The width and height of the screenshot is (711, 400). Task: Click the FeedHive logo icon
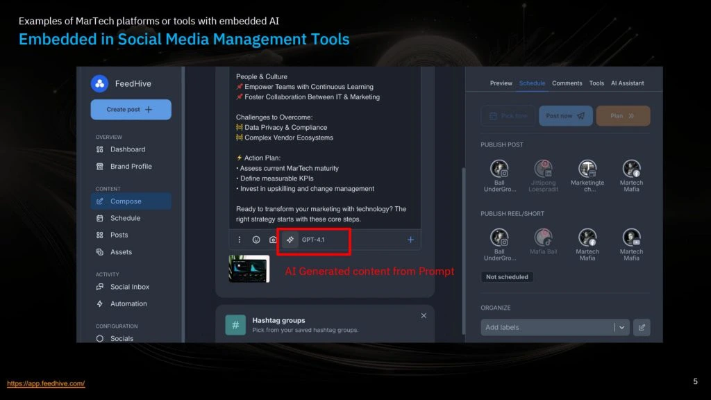99,84
